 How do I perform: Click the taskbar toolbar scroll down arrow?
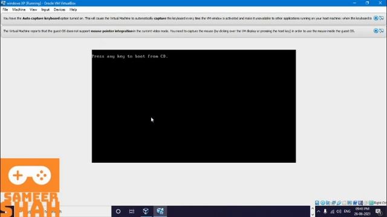tap(313, 215)
